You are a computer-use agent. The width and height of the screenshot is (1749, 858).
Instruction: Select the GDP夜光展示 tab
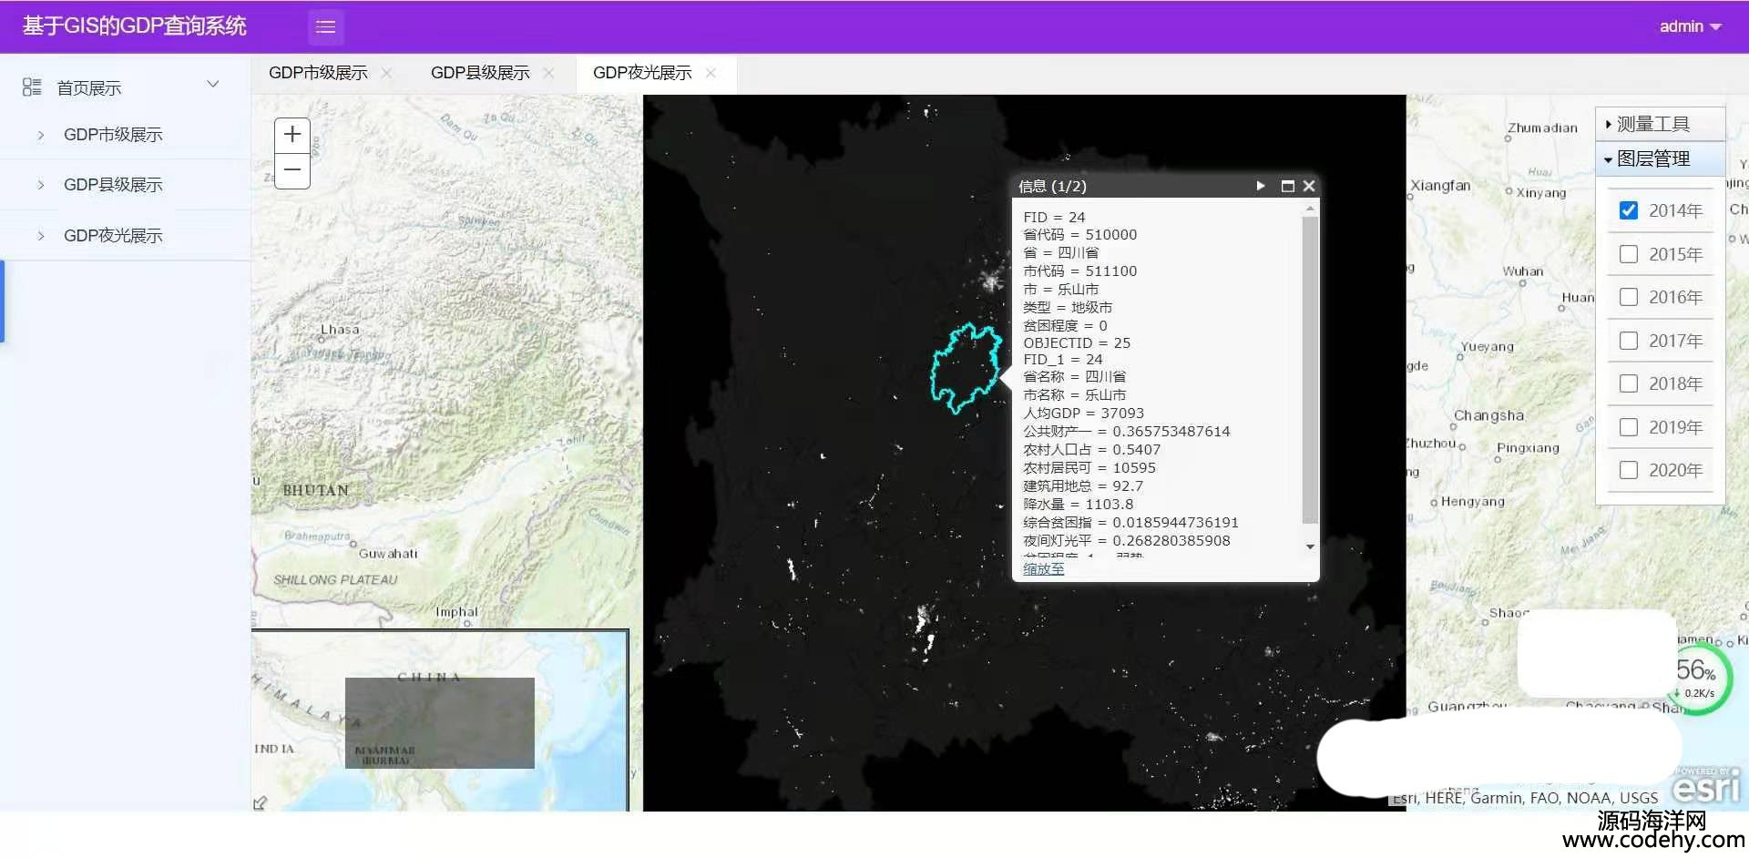coord(642,73)
